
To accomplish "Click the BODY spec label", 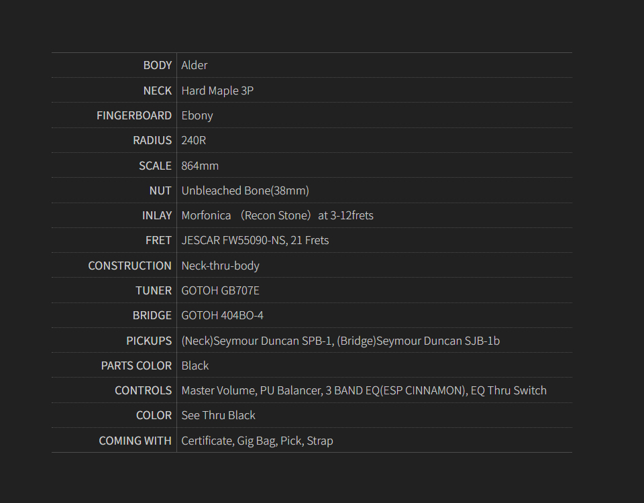I will pos(158,65).
